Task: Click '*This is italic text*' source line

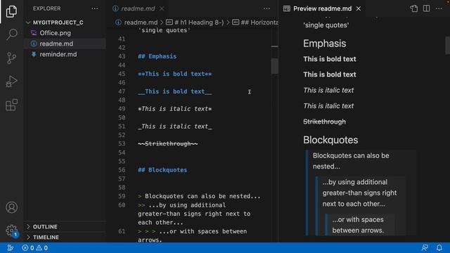Action: [175, 109]
